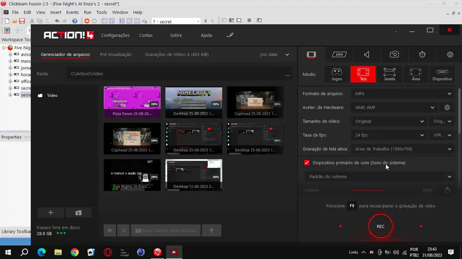Select Tela recording mode
462x259 pixels.
(363, 74)
